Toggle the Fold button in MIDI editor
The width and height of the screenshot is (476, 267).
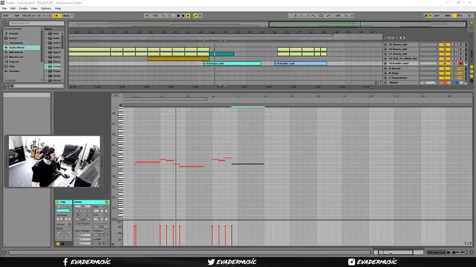[x=115, y=96]
